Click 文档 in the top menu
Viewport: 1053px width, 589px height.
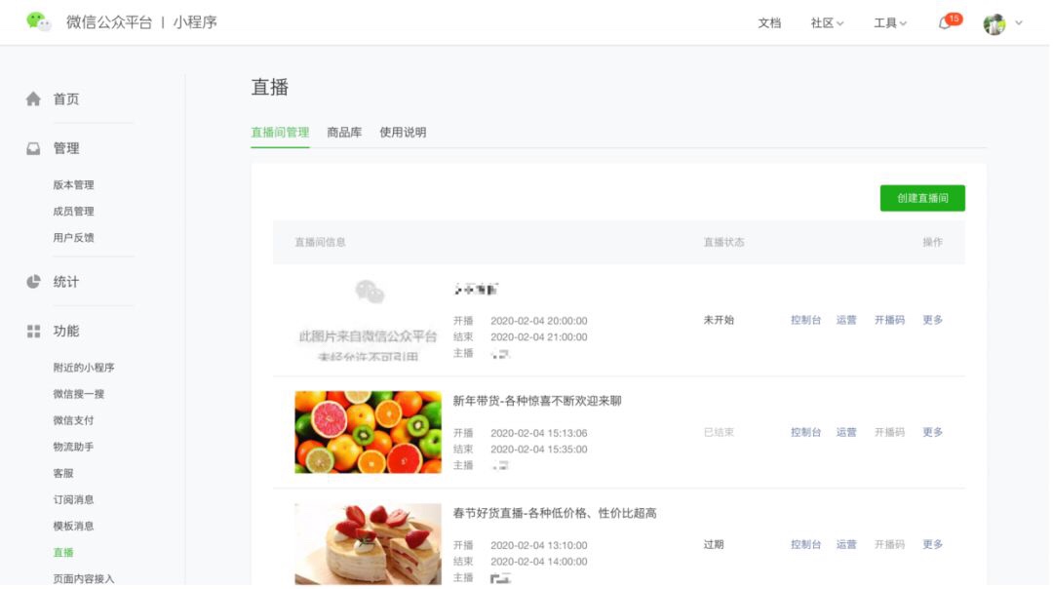pyautogui.click(x=769, y=22)
